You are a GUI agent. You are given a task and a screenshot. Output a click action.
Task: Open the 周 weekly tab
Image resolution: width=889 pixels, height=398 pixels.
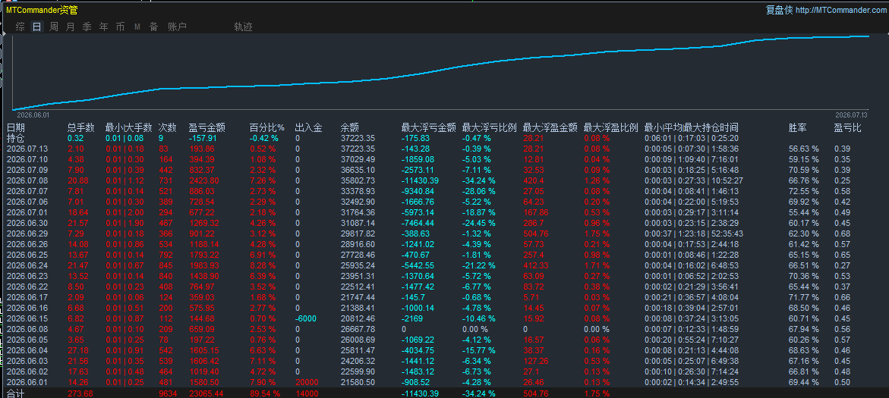tap(53, 27)
